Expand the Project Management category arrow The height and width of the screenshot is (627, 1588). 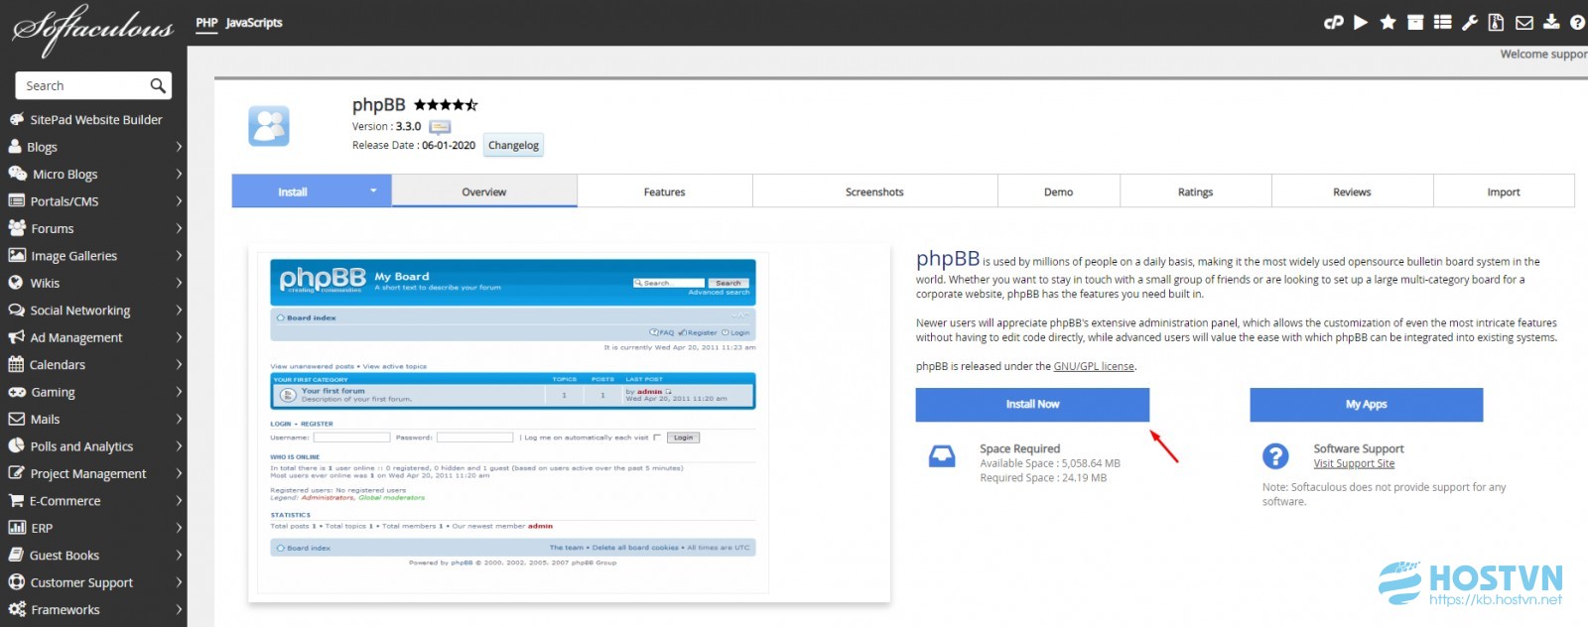[179, 473]
